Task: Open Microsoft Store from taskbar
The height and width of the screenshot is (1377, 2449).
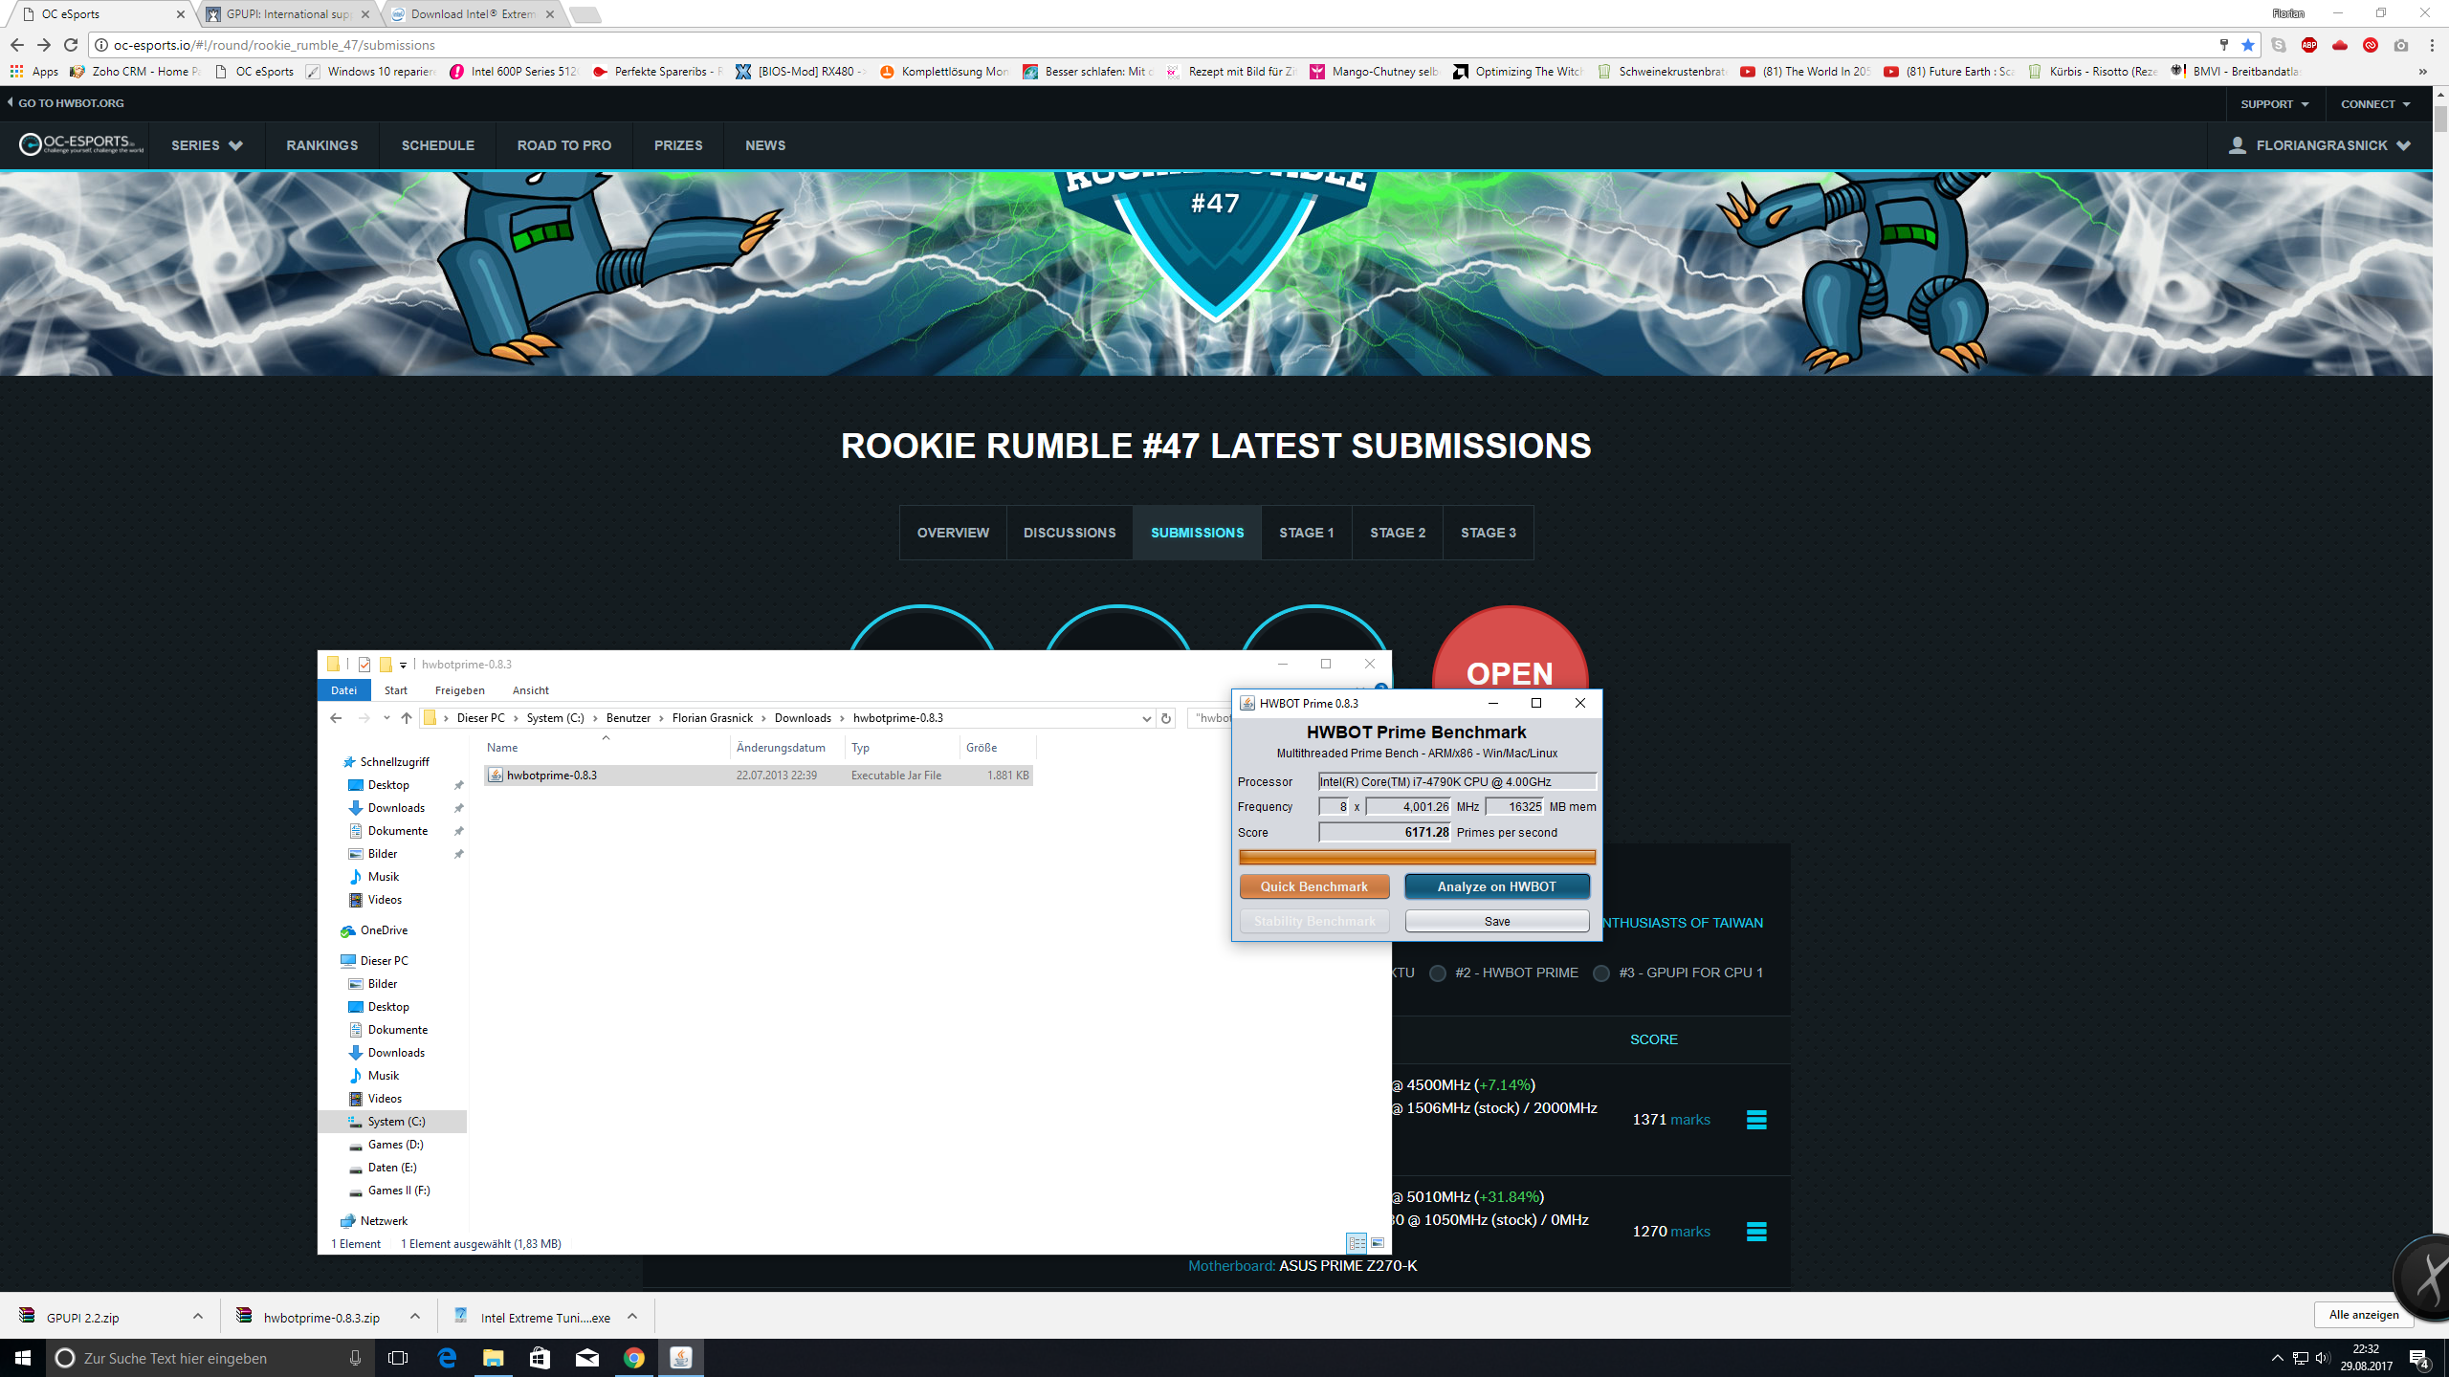Action: click(541, 1358)
